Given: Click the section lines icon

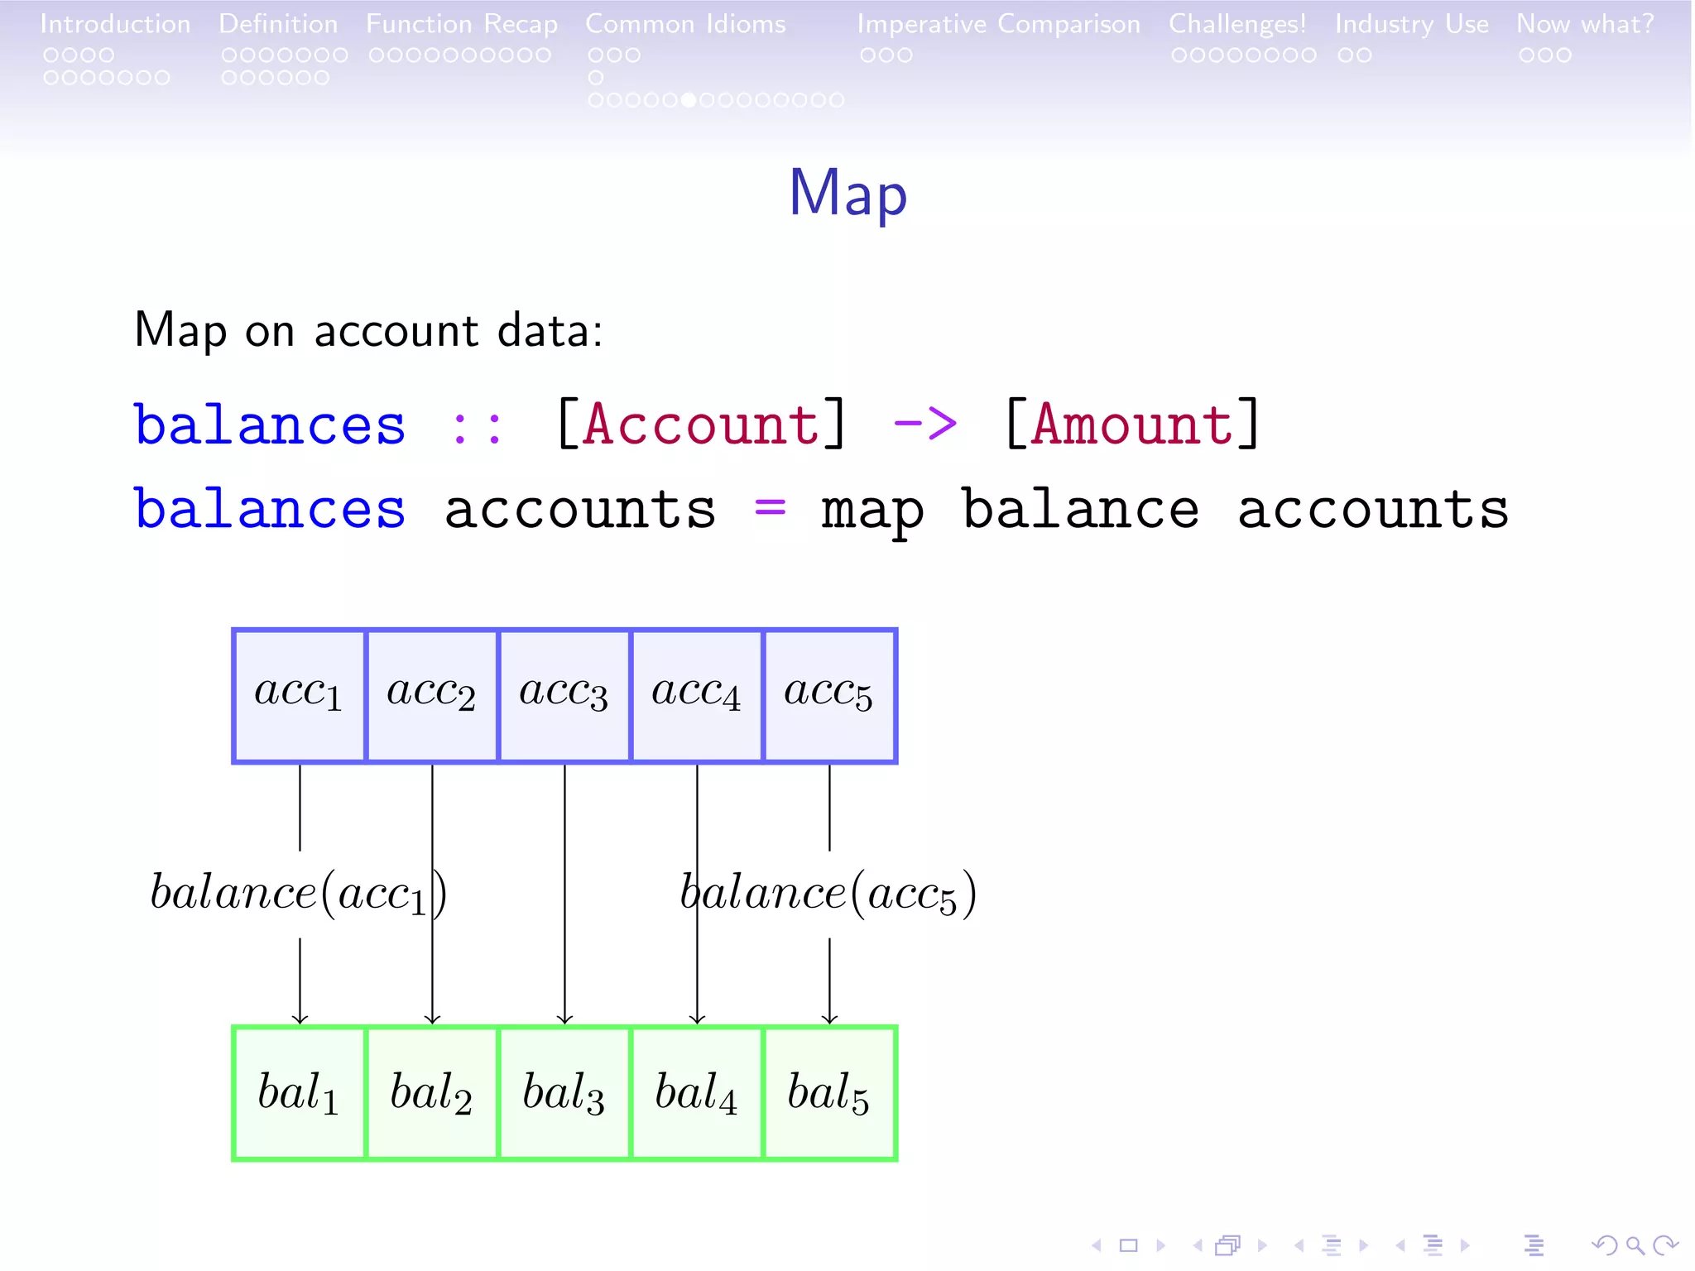Looking at the screenshot, I should (1433, 1245).
